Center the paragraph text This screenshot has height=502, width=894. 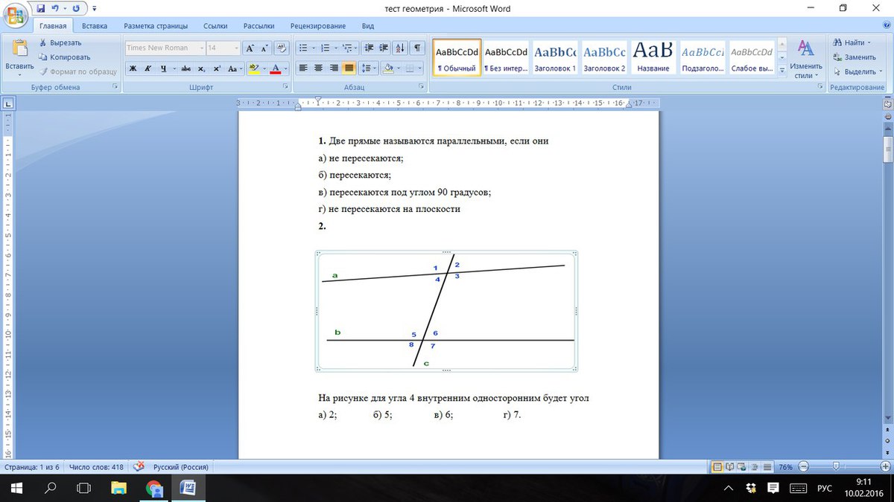coord(318,68)
